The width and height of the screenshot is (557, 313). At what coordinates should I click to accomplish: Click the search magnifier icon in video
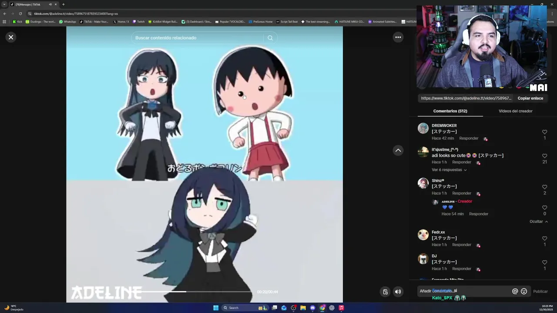tap(270, 38)
